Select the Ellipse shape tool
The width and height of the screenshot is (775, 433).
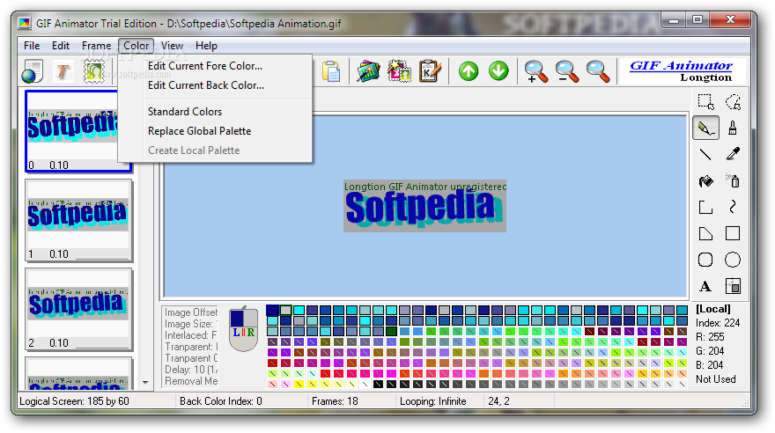click(733, 260)
